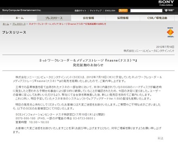Click the プレスリリース breadcrumb link
This screenshot has width=178, height=142.
19,24
